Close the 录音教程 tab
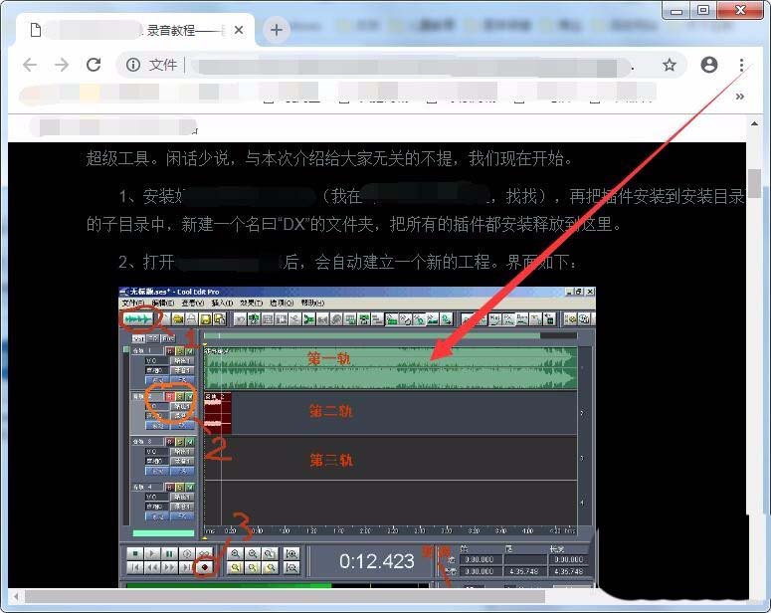 (239, 30)
